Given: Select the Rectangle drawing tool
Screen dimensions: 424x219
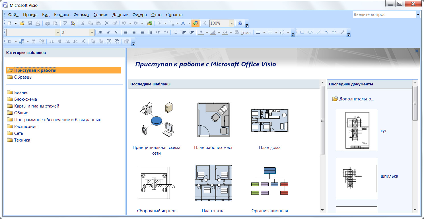Looking at the screenshot, I should tap(302, 32).
